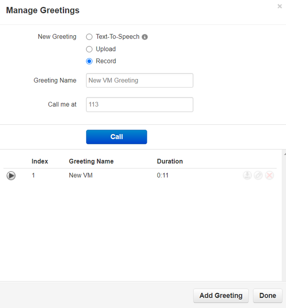Close the Manage Greetings dialog with X
This screenshot has width=286, height=308.
pyautogui.click(x=279, y=7)
